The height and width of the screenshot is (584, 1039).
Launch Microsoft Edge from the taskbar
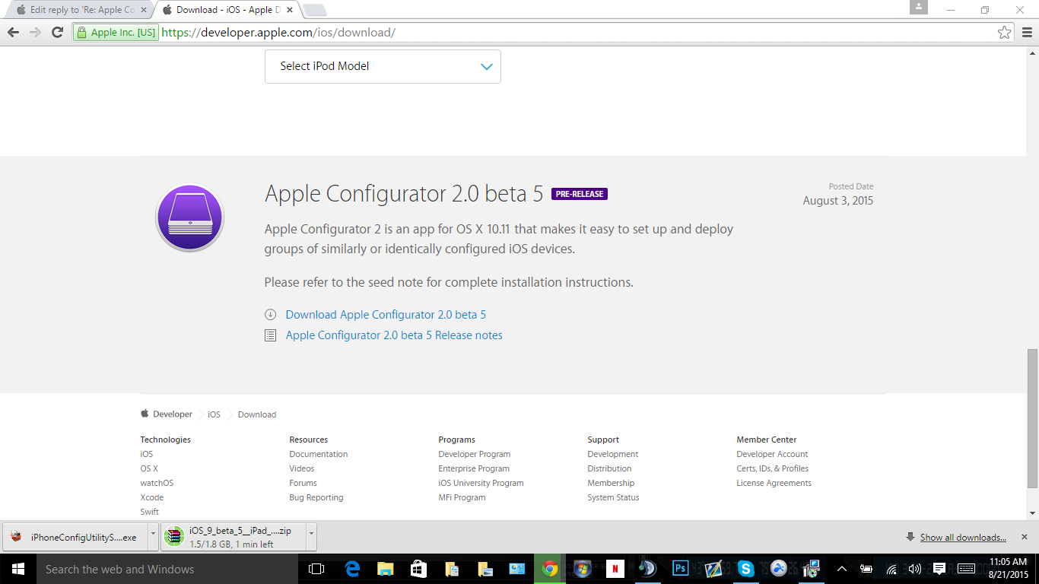tap(352, 569)
